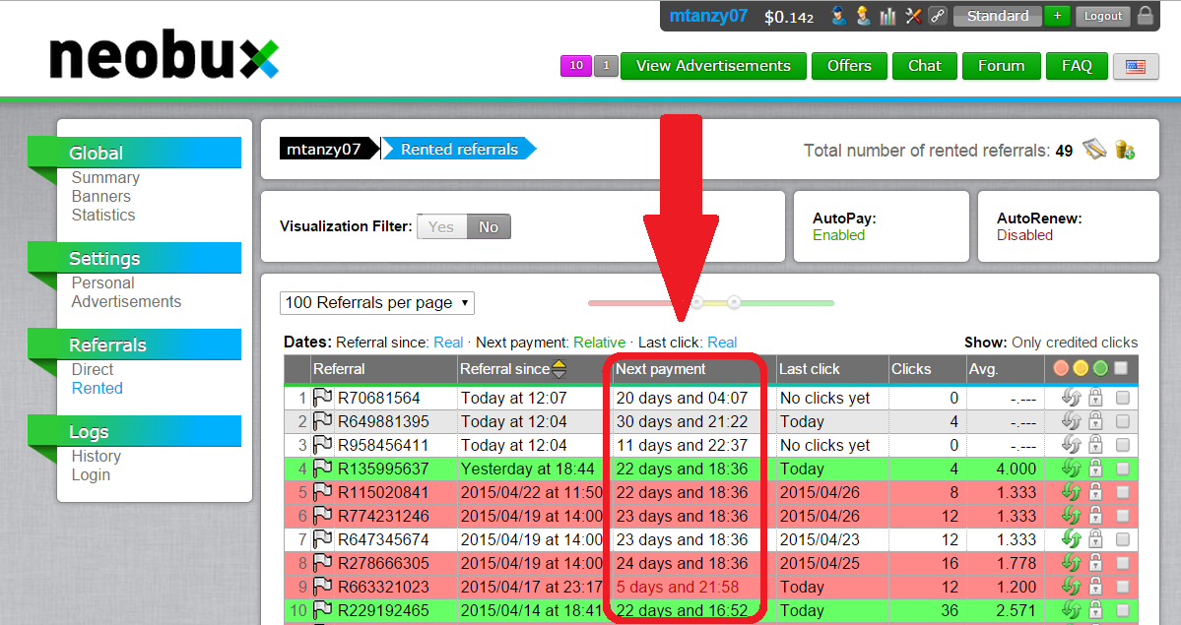Set Visualization Filter to No
Image resolution: width=1181 pixels, height=625 pixels.
pyautogui.click(x=489, y=226)
